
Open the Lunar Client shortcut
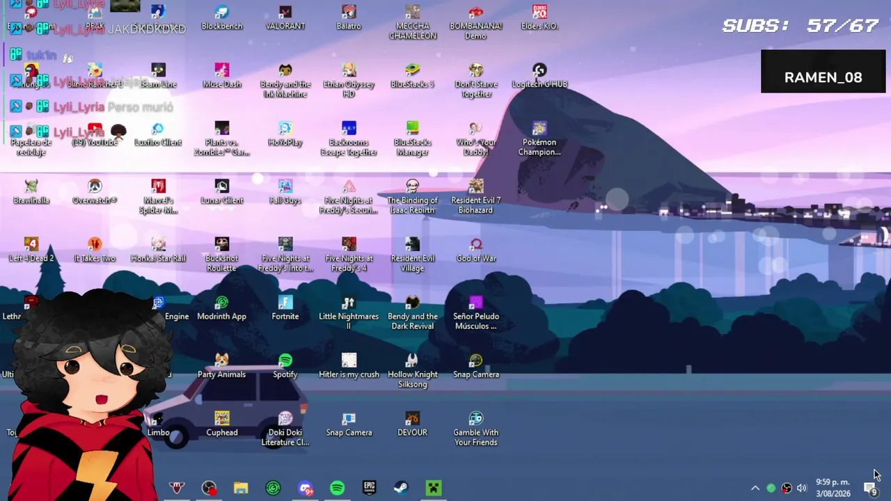click(x=222, y=192)
